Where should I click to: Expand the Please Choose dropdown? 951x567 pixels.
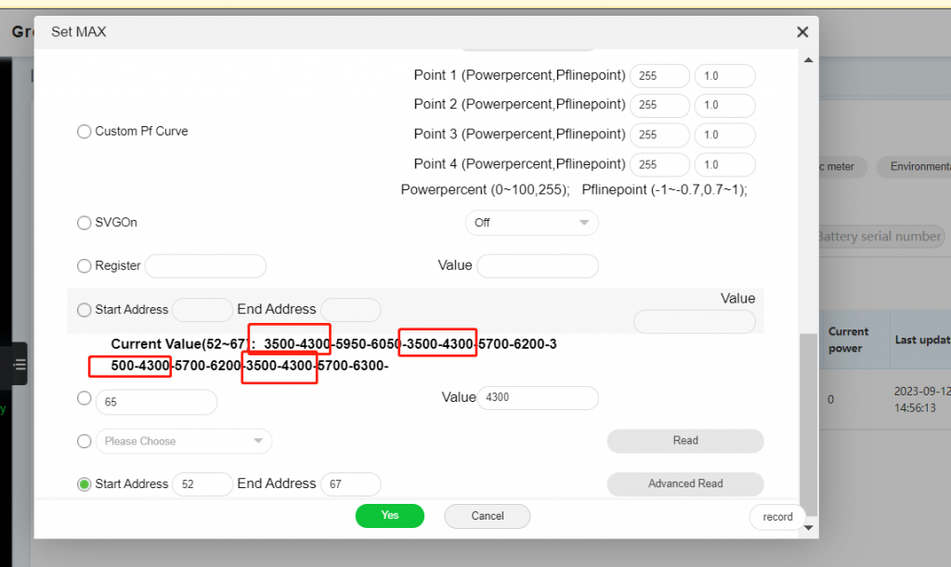tap(184, 442)
